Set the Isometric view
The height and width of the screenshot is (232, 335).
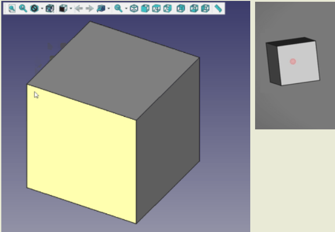(x=134, y=8)
